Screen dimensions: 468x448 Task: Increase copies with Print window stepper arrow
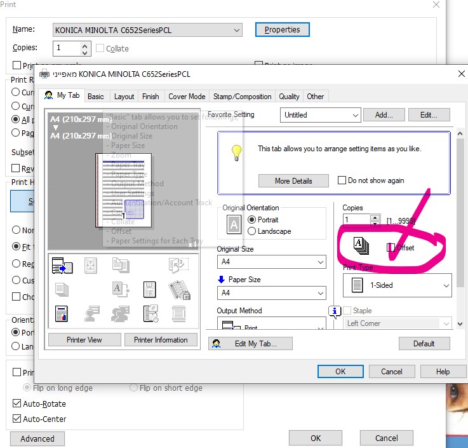pyautogui.click(x=84, y=46)
